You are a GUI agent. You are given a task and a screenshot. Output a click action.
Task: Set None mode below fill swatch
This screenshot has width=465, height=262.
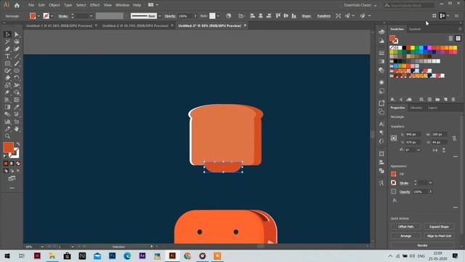coord(18,163)
